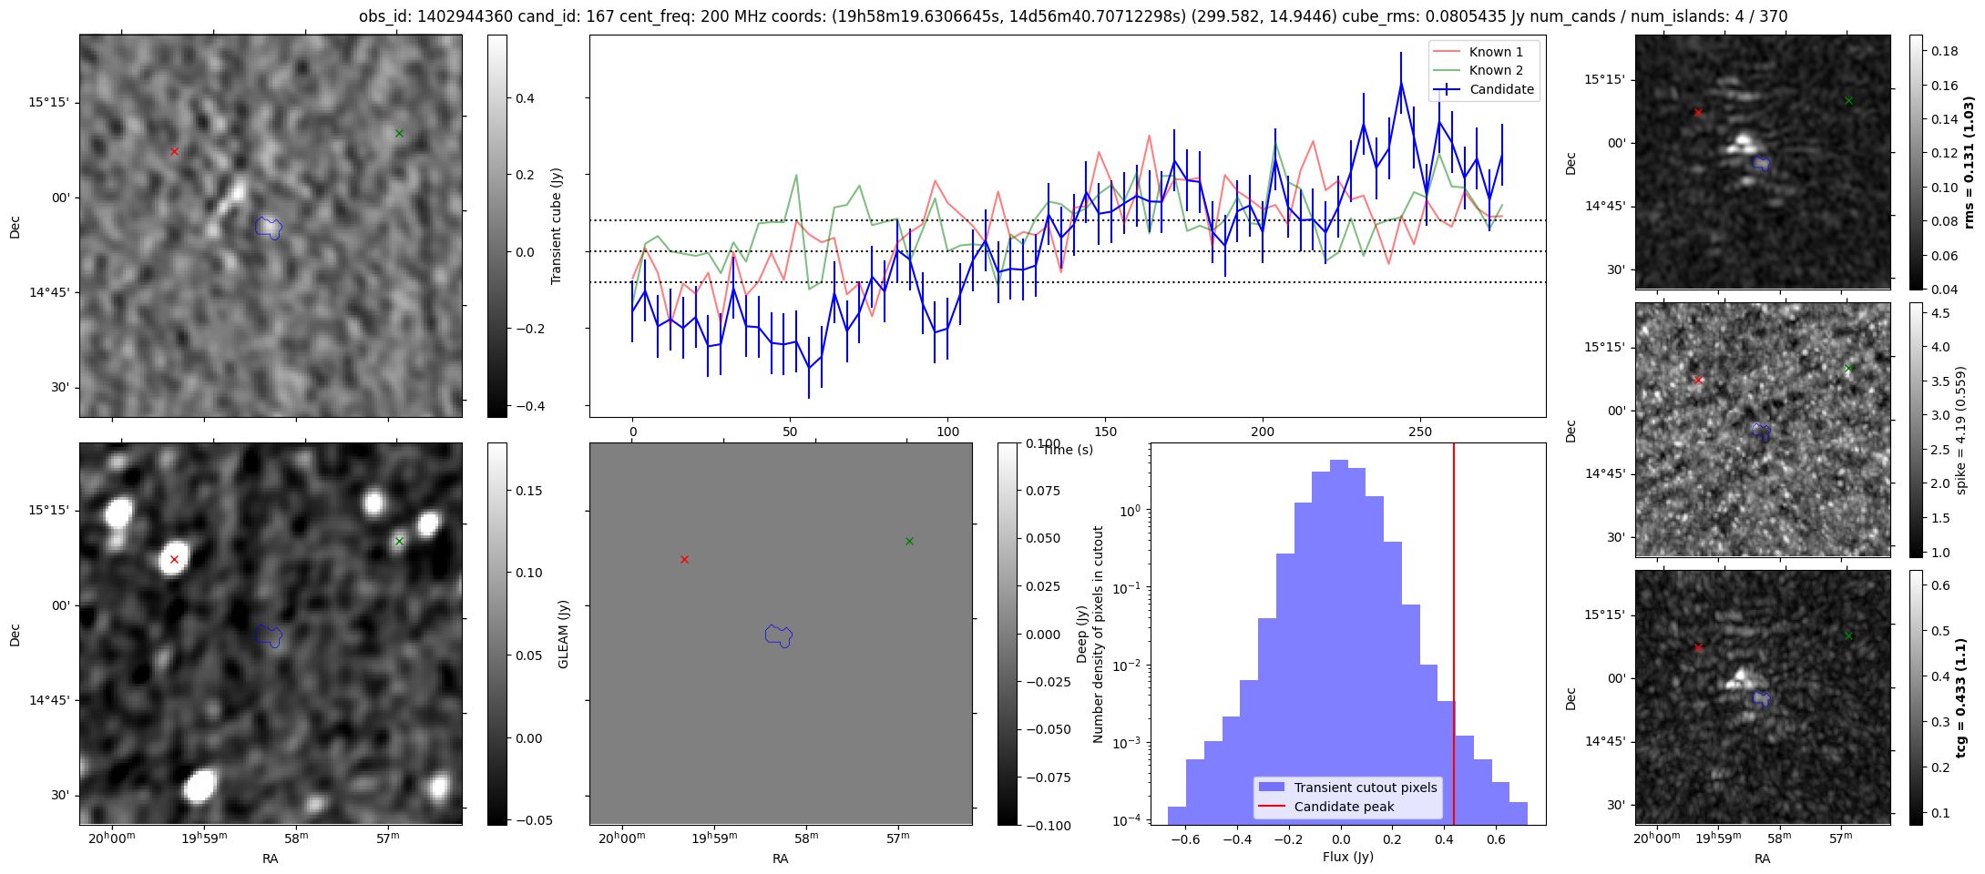Click the Known 2 legend entry
Viewport: 1985px width, 874px height.
[x=1484, y=70]
